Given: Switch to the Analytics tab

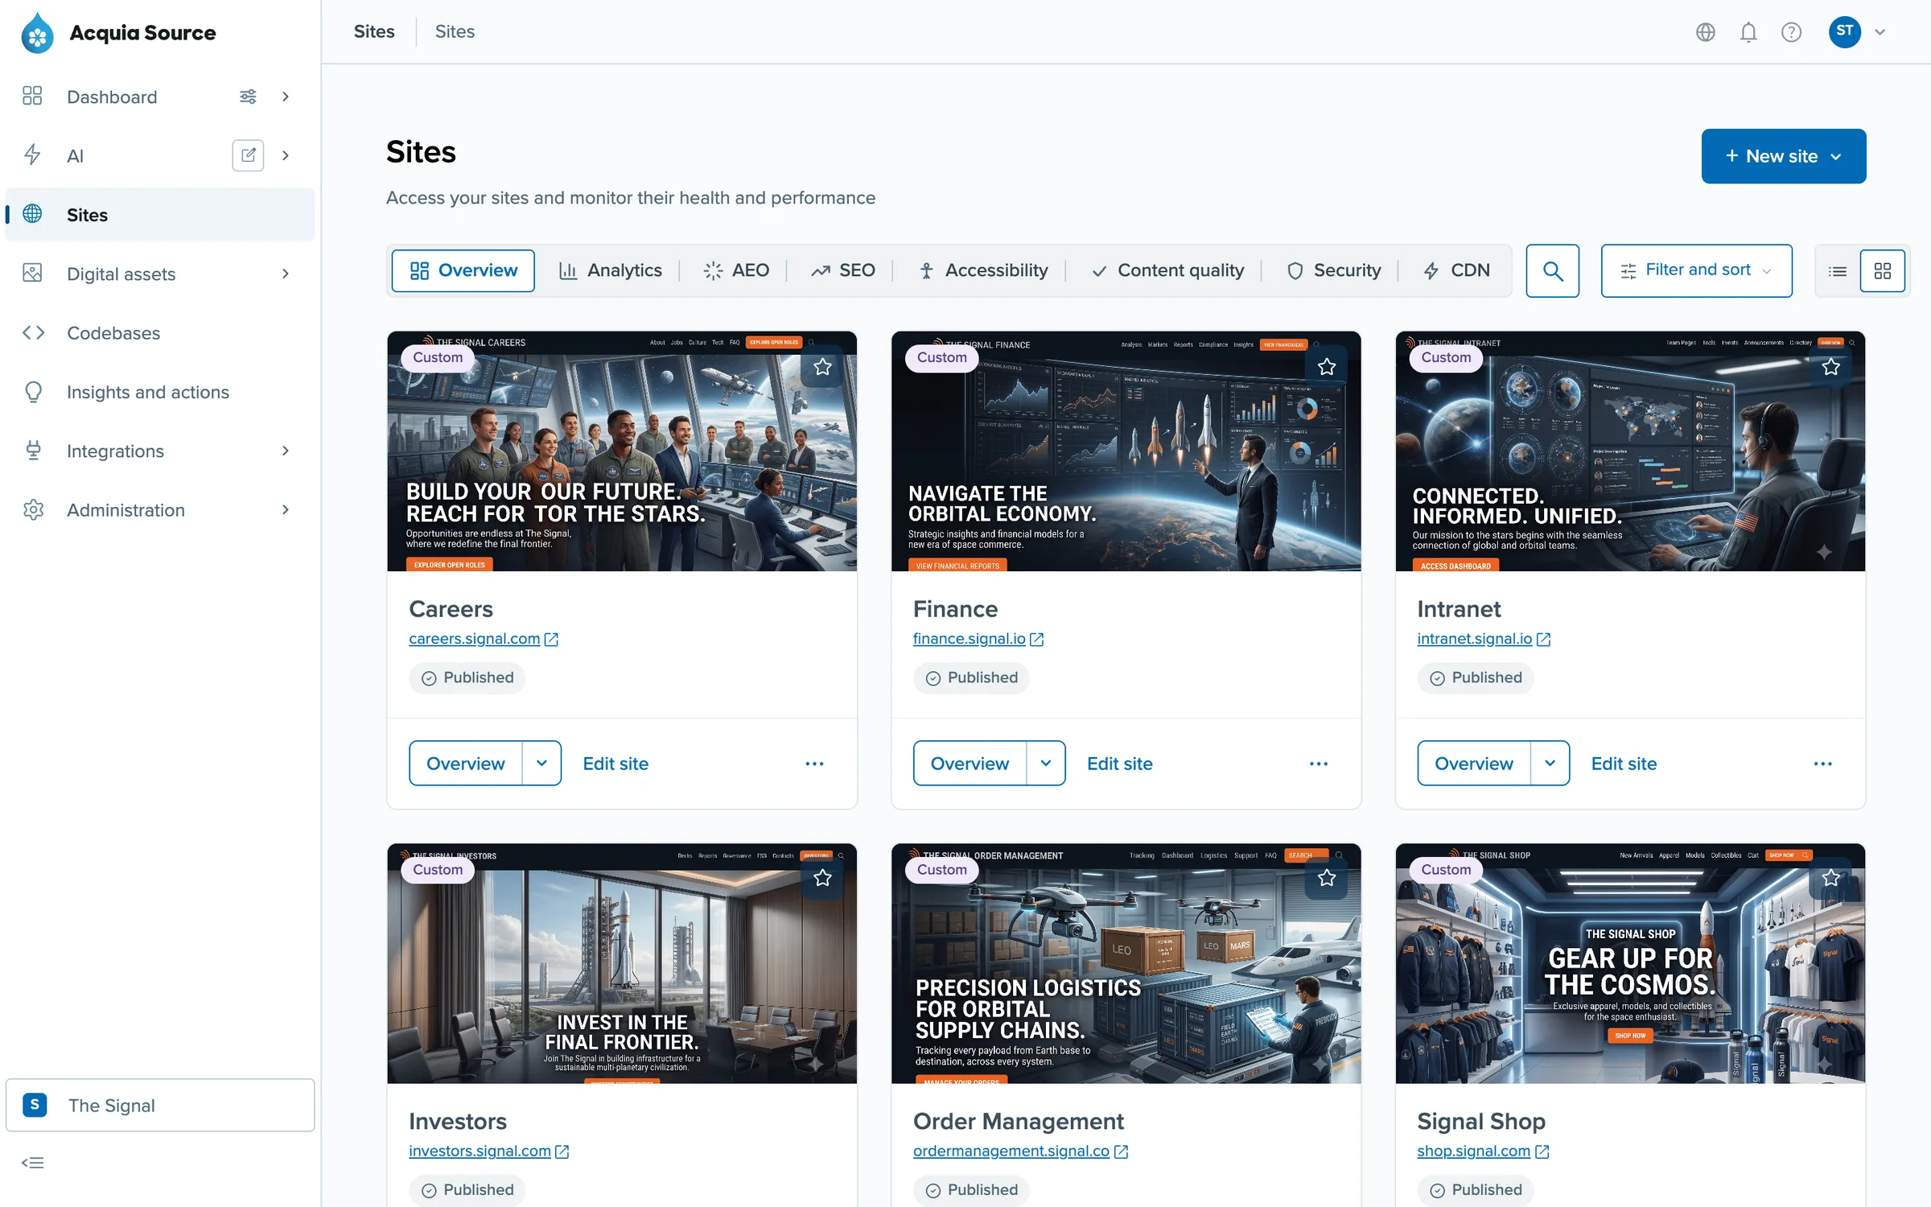Looking at the screenshot, I should pyautogui.click(x=610, y=270).
